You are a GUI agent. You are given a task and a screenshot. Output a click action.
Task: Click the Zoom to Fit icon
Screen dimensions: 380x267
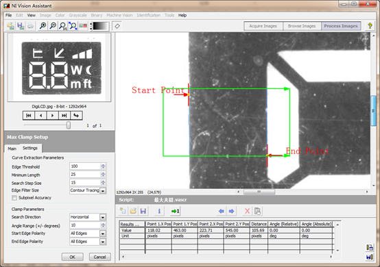pyautogui.click(x=73, y=26)
